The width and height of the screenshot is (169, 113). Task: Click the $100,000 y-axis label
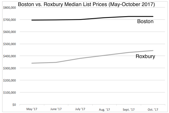10,92
